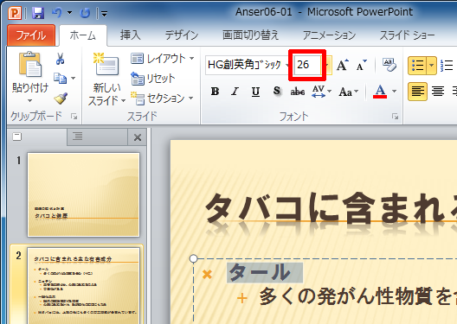This screenshot has height=324, width=457.
Task: Open the アニメーション tab
Action: click(x=330, y=35)
